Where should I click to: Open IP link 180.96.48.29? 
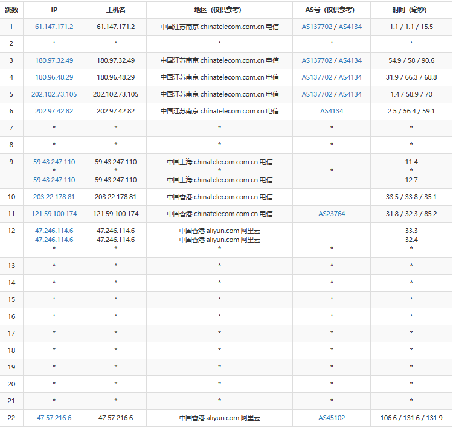pyautogui.click(x=54, y=77)
